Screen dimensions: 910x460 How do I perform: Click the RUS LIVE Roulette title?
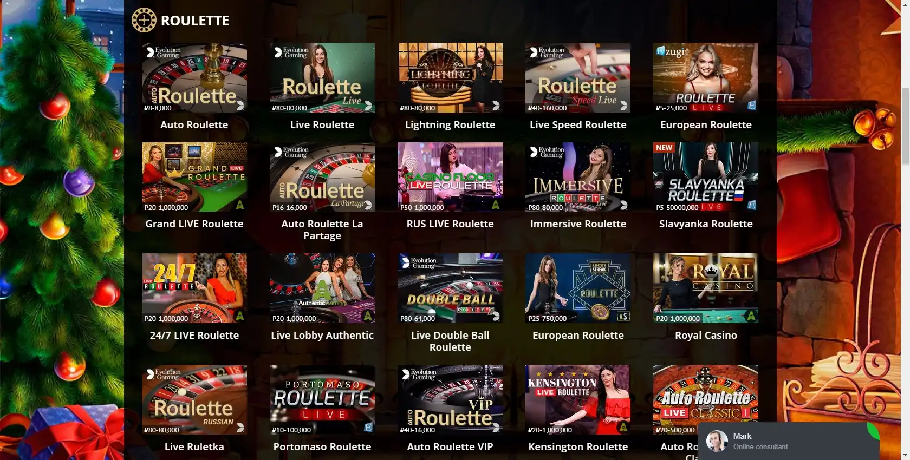point(450,224)
